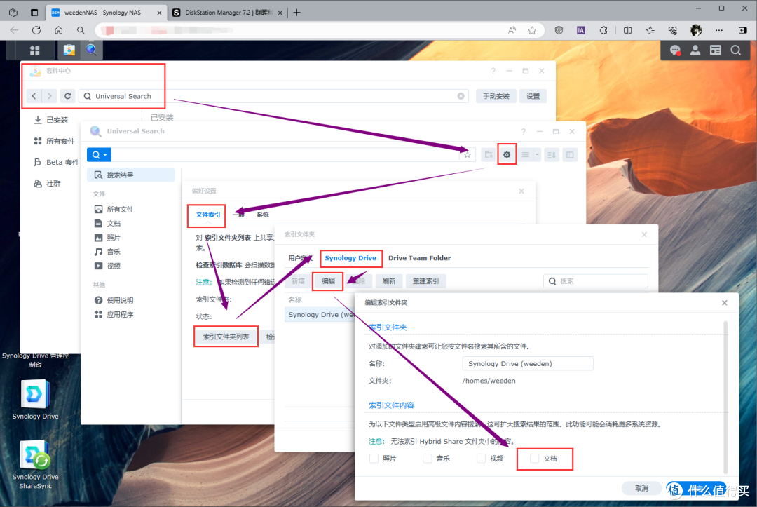
Task: Click 搜索 field in index folder dialog
Action: pyautogui.click(x=595, y=281)
